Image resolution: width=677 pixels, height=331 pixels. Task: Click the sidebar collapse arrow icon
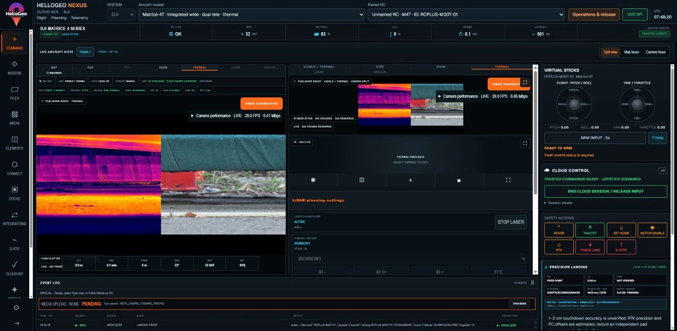(16, 323)
